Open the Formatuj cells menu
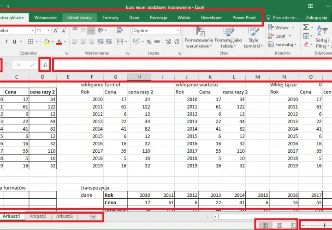Screen dimensions: 332x230 click(x=282, y=45)
